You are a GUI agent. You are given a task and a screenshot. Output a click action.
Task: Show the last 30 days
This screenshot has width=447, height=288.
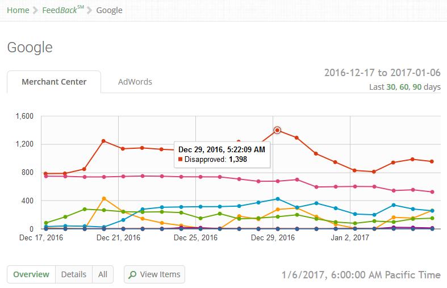pyautogui.click(x=391, y=87)
